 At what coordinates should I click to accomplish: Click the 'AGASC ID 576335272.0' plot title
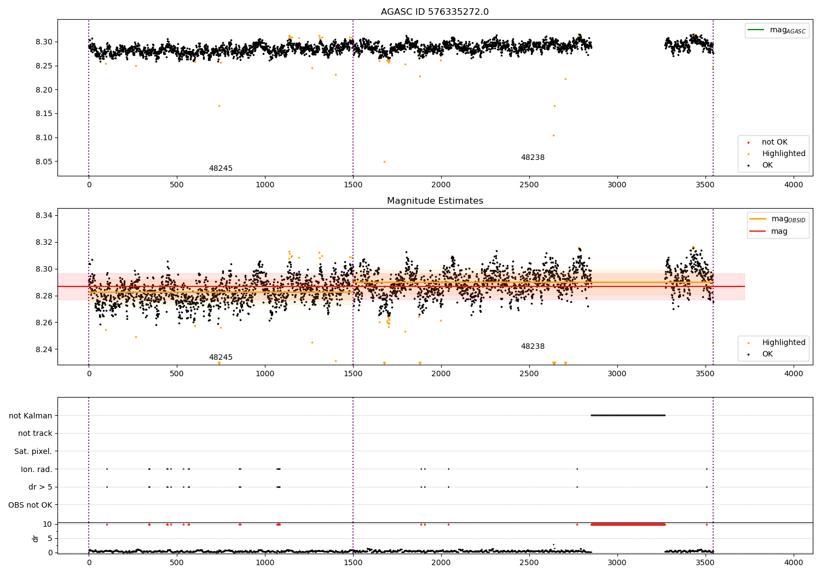435,12
